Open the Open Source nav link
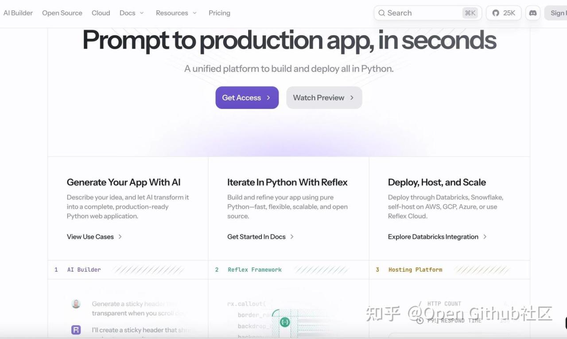The height and width of the screenshot is (339, 567). (62, 13)
